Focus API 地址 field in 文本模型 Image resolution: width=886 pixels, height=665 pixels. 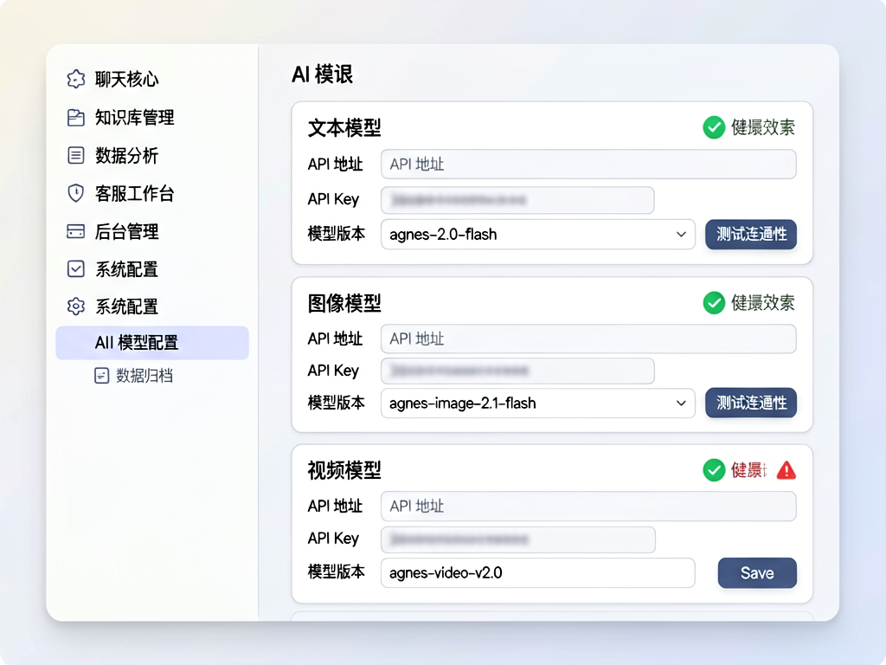(588, 164)
